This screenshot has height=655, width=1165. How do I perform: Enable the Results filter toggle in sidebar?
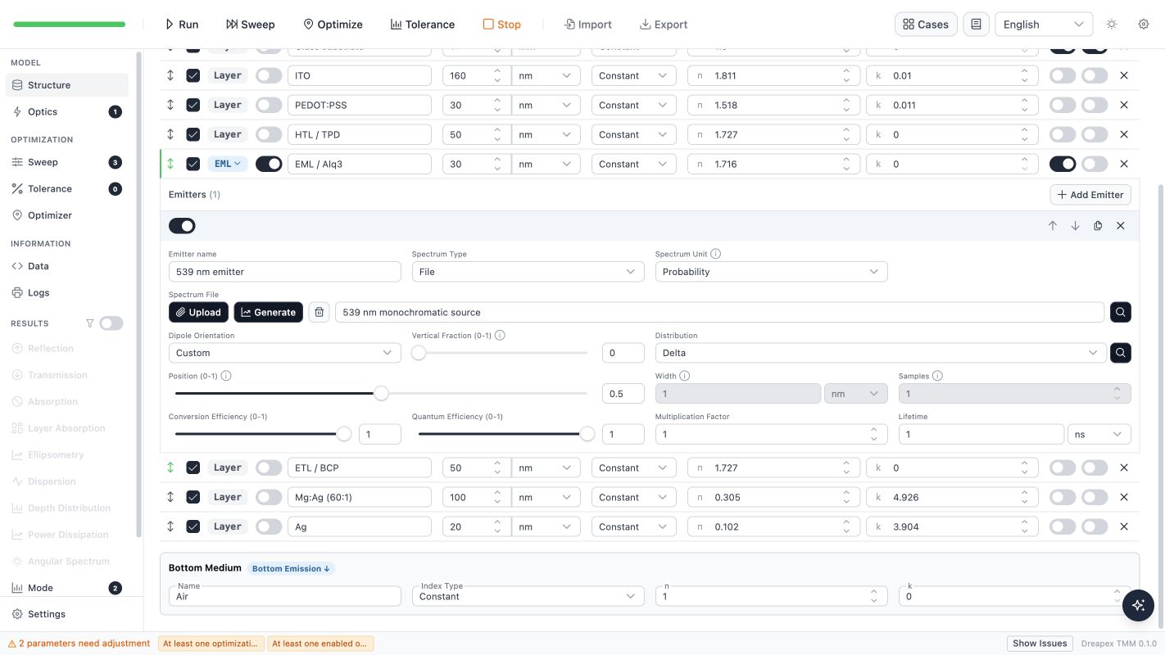click(111, 323)
